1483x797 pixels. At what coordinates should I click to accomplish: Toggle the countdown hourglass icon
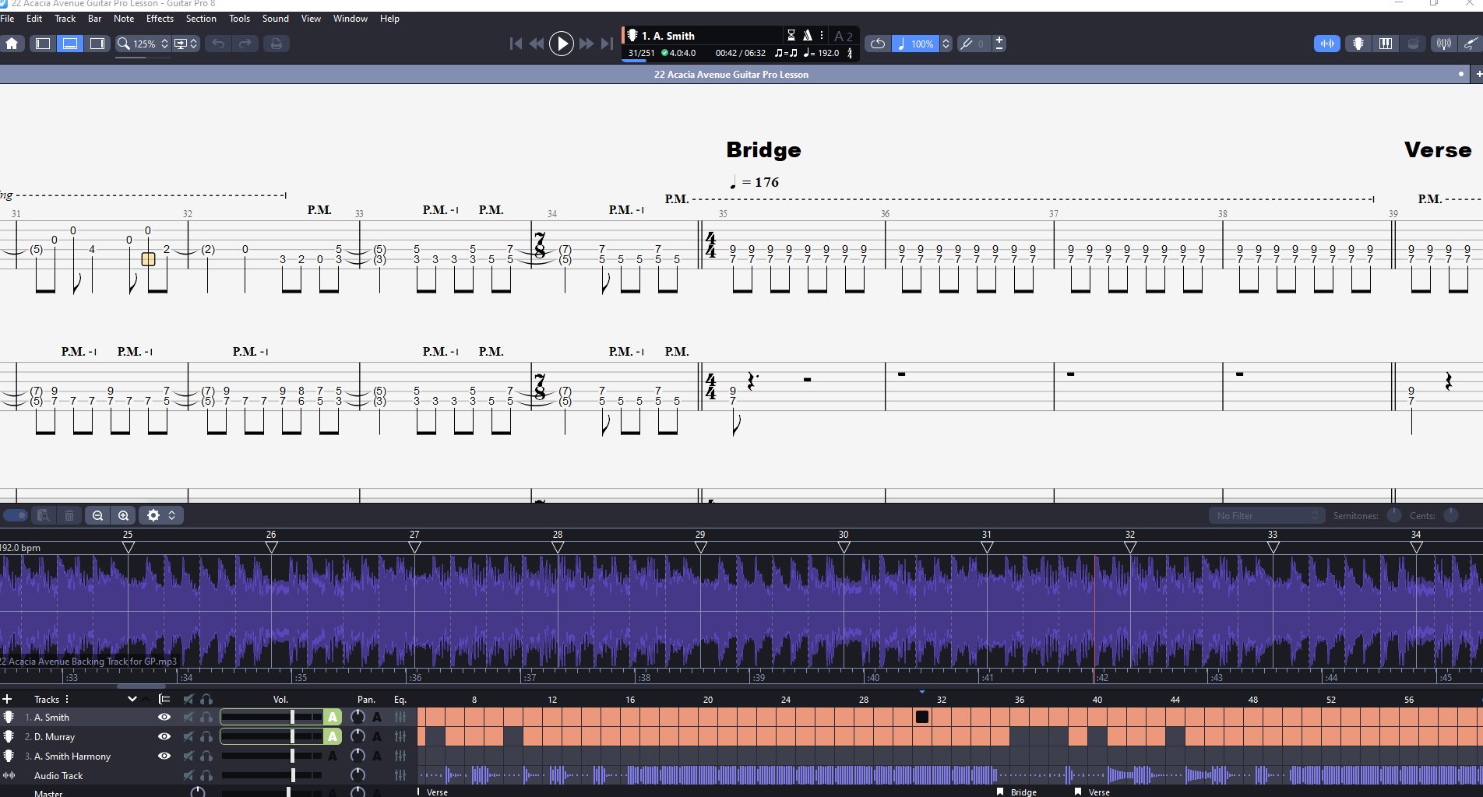pyautogui.click(x=791, y=35)
